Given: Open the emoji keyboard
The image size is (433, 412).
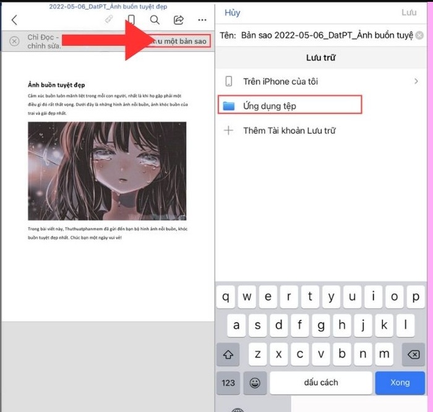Looking at the screenshot, I should point(255,383).
